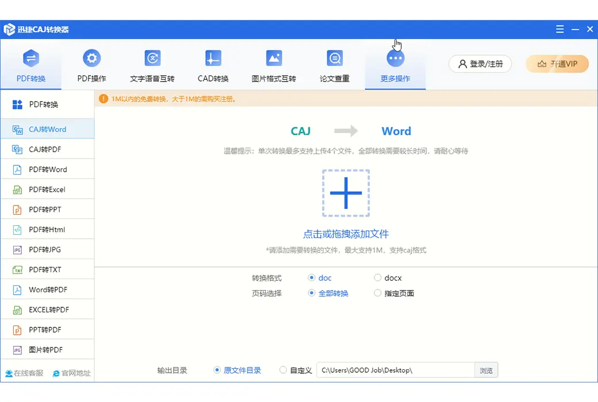Click the PDF转换 sidebar header icon

[x=18, y=105]
